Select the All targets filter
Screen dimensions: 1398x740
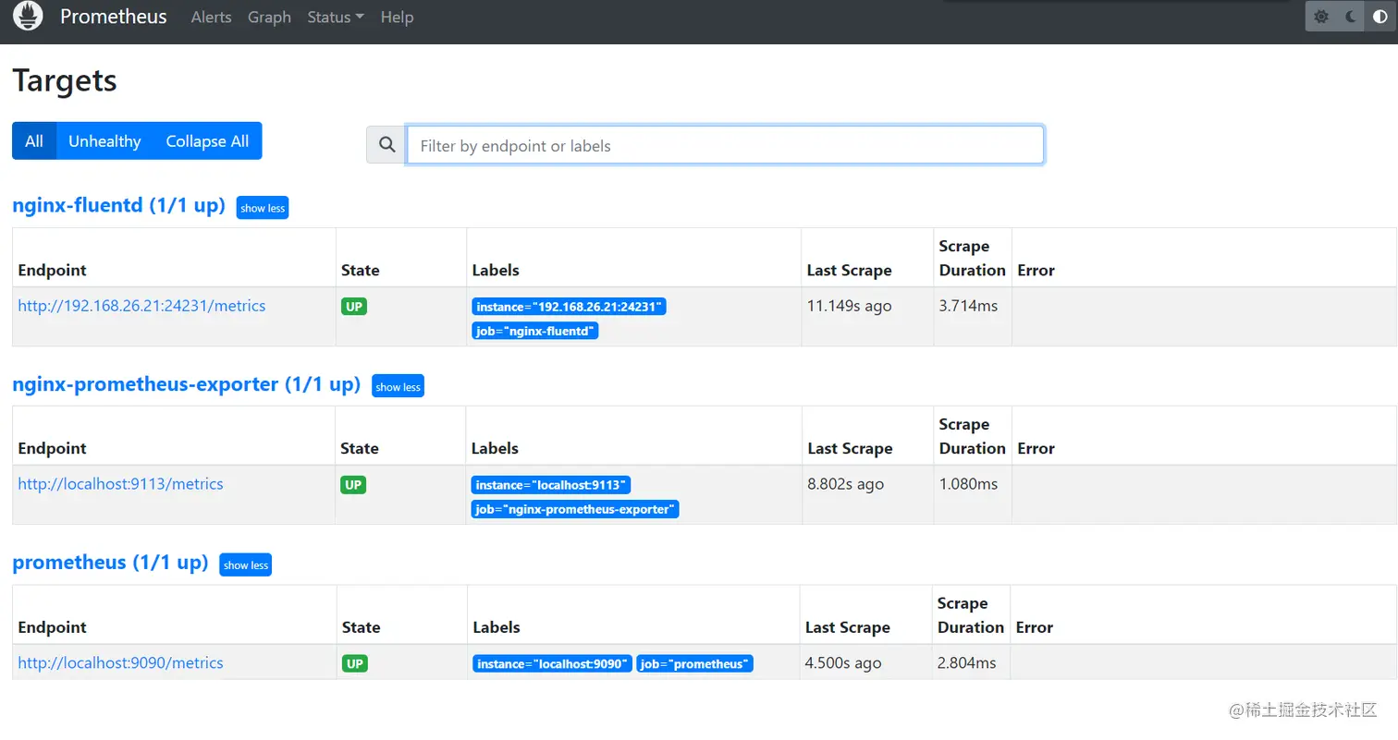(x=33, y=140)
